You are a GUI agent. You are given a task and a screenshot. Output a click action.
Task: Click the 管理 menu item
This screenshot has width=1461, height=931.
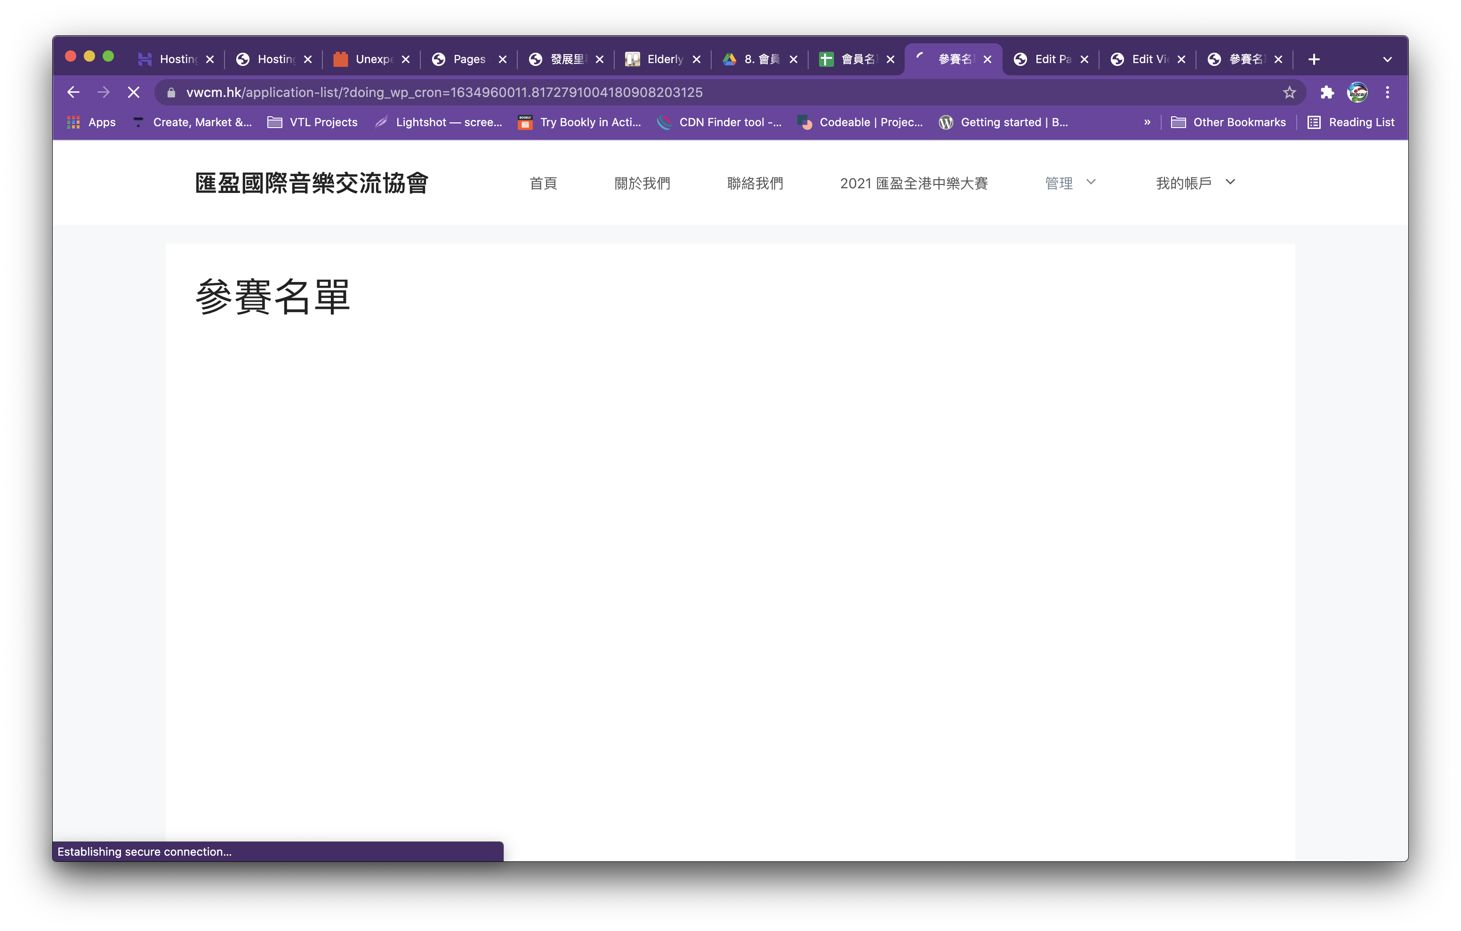1059,183
